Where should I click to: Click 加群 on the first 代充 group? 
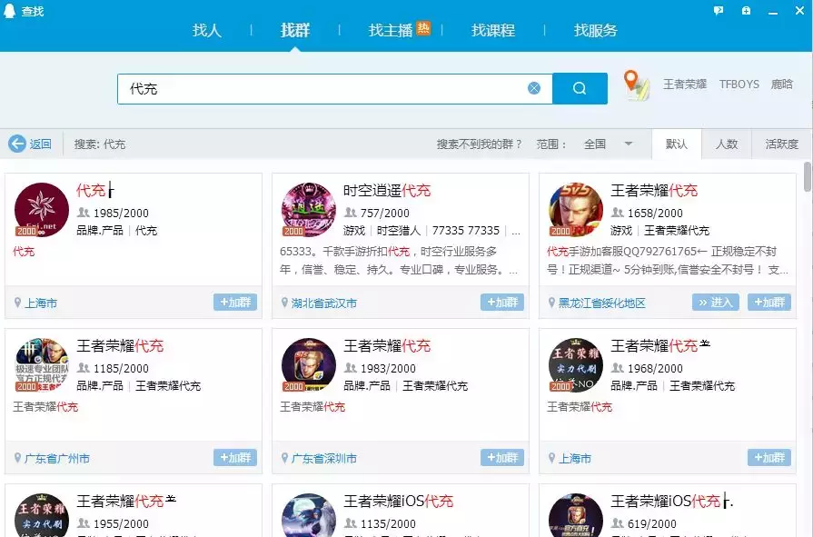click(235, 303)
